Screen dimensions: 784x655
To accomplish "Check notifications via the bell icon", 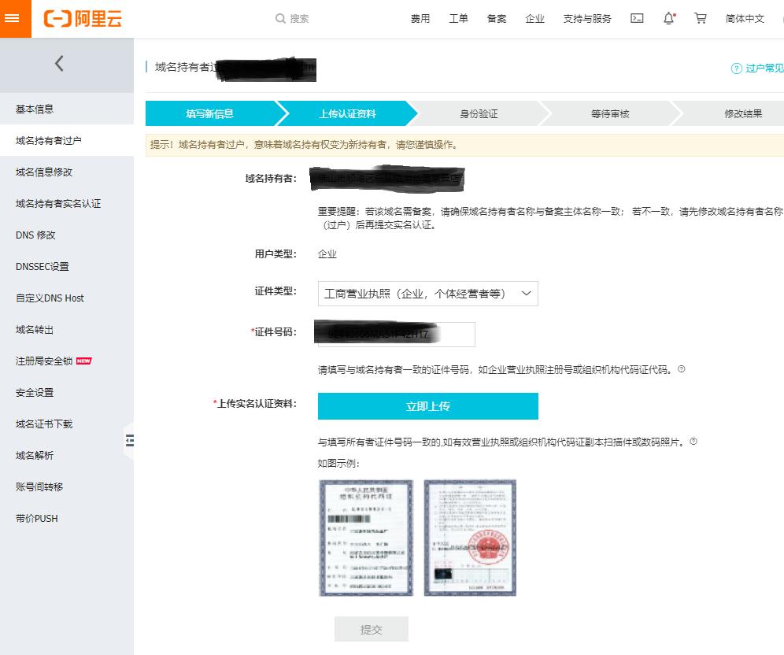I will pyautogui.click(x=668, y=18).
